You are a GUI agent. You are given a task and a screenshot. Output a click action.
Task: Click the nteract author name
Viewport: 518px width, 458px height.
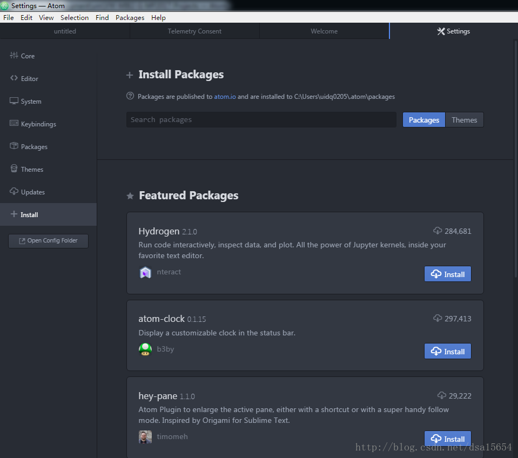point(169,272)
